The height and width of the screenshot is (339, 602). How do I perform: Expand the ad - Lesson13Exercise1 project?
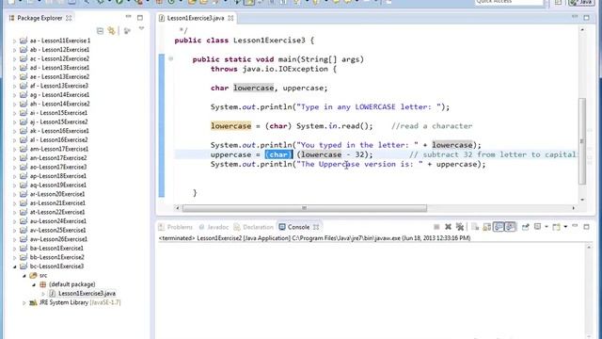15,68
